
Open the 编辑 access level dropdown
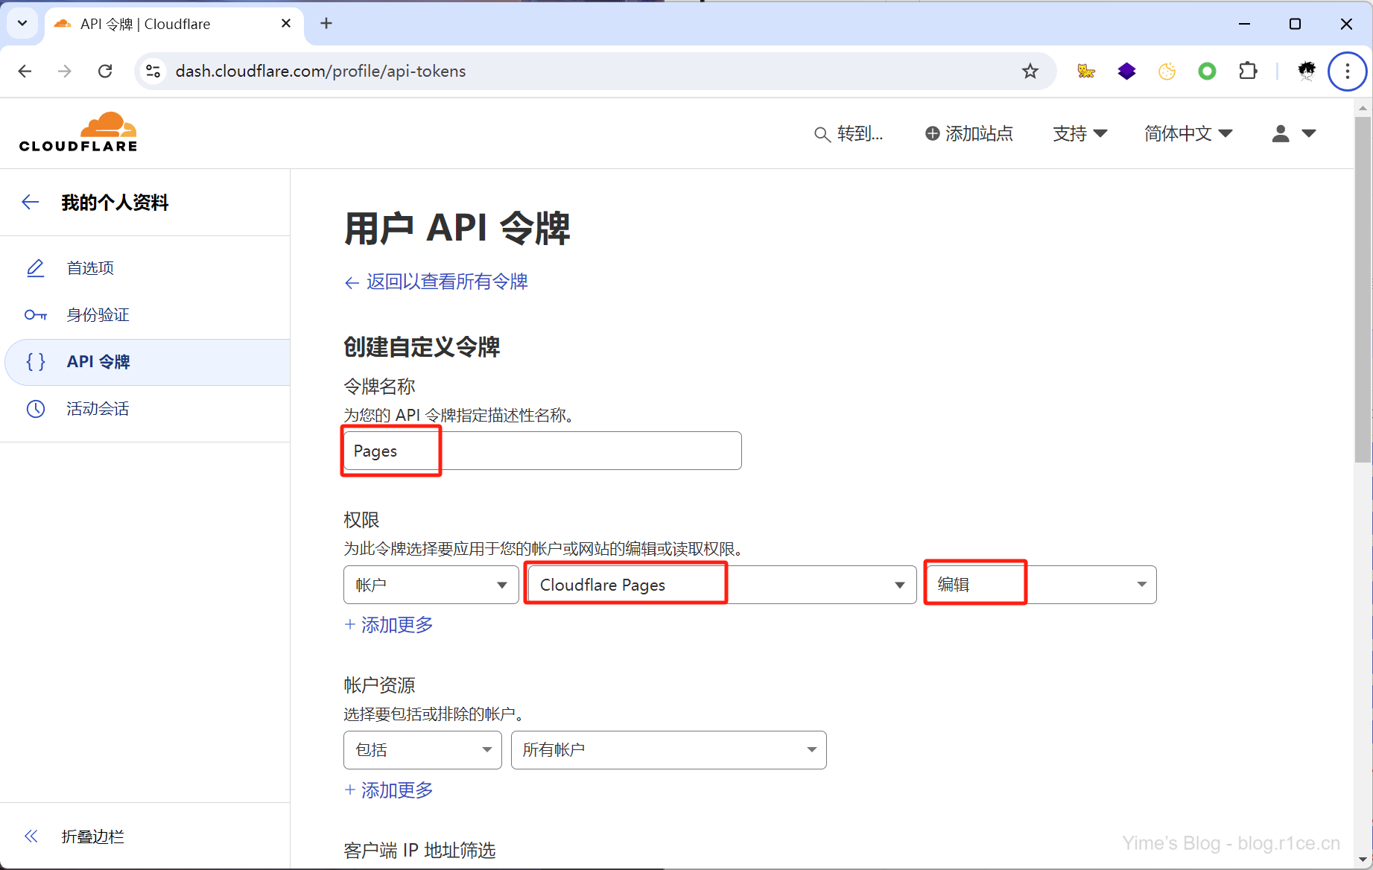tap(1040, 585)
